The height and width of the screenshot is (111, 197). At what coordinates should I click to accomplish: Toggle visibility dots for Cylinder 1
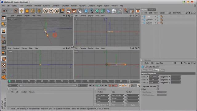(x=157, y=20)
